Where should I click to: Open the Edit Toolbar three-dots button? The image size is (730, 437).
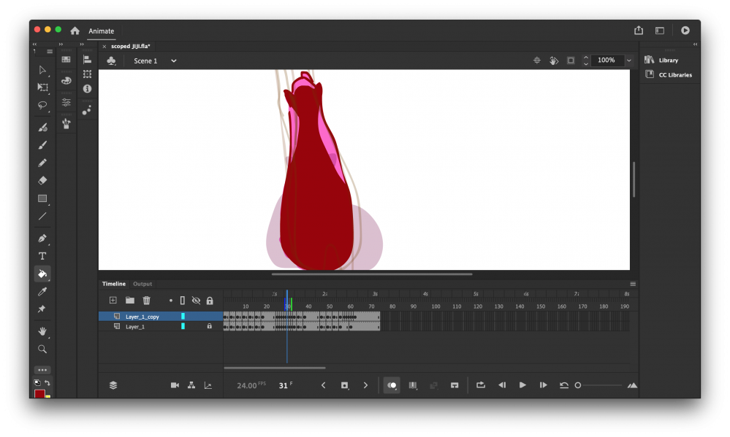click(42, 370)
